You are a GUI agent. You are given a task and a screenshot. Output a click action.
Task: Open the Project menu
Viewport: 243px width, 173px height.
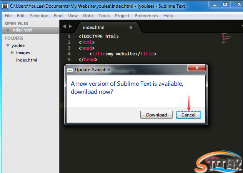[x=122, y=16]
